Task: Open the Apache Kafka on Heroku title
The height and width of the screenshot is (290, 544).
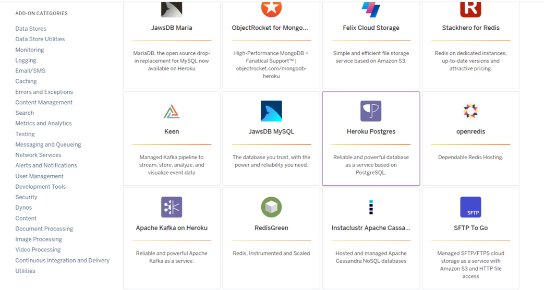Action: tap(172, 228)
